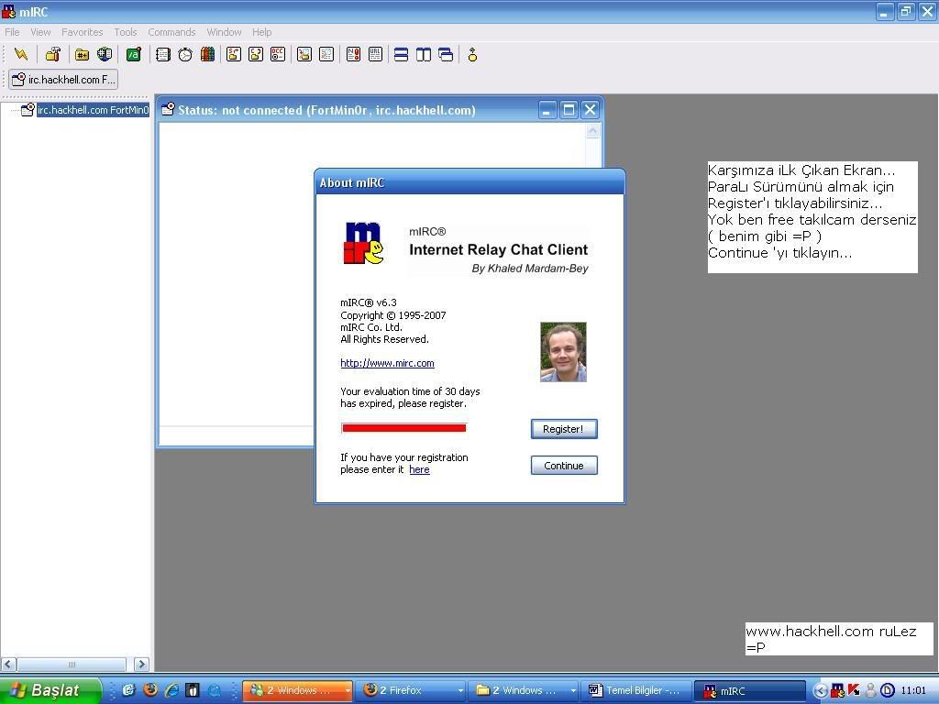Launch Firefox from the quick launch bar
The height and width of the screenshot is (704, 939).
pyautogui.click(x=149, y=690)
